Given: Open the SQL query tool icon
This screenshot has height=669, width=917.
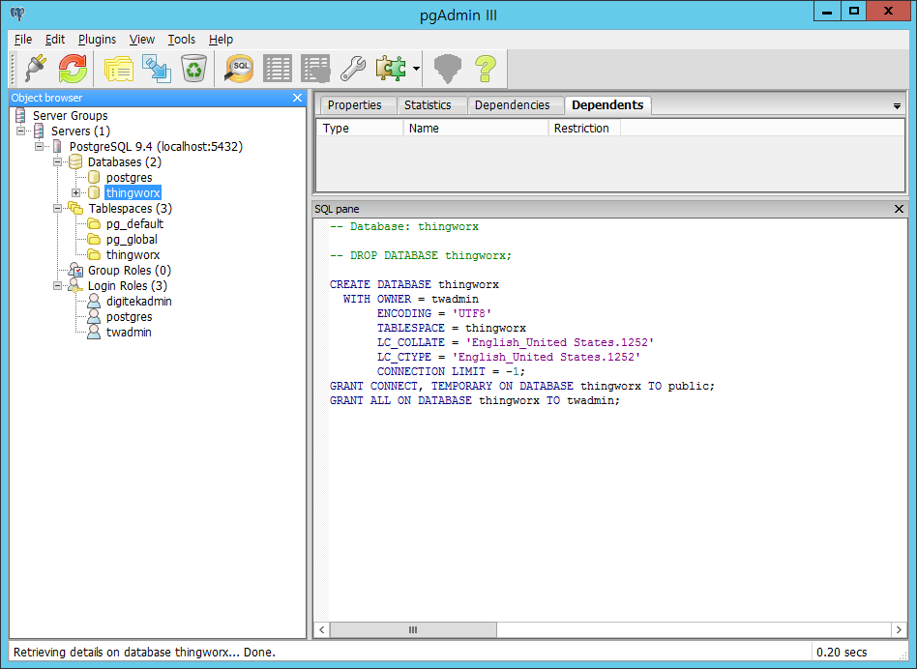Looking at the screenshot, I should pyautogui.click(x=239, y=69).
